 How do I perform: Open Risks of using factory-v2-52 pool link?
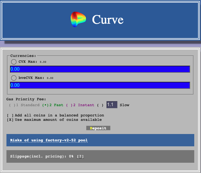(x=49, y=140)
